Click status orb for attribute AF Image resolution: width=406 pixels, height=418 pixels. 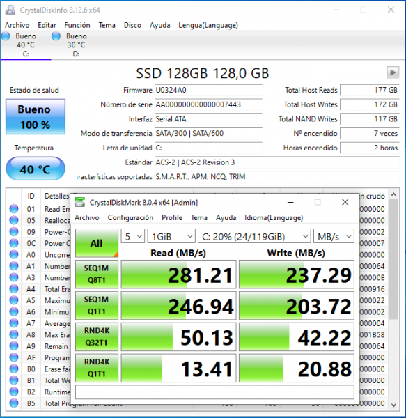[x=14, y=357]
